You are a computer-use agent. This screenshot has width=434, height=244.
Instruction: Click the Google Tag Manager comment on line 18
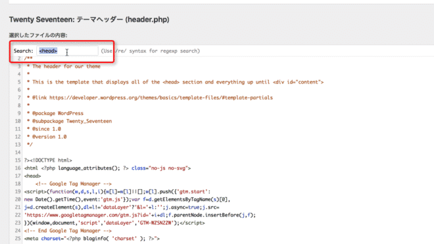click(74, 183)
